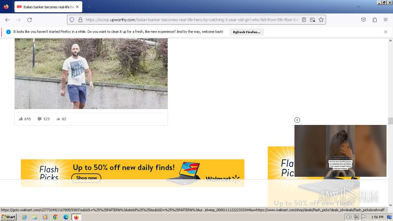This screenshot has width=393, height=221.
Task: Select Firefox taskbar button
Action: click(76, 217)
